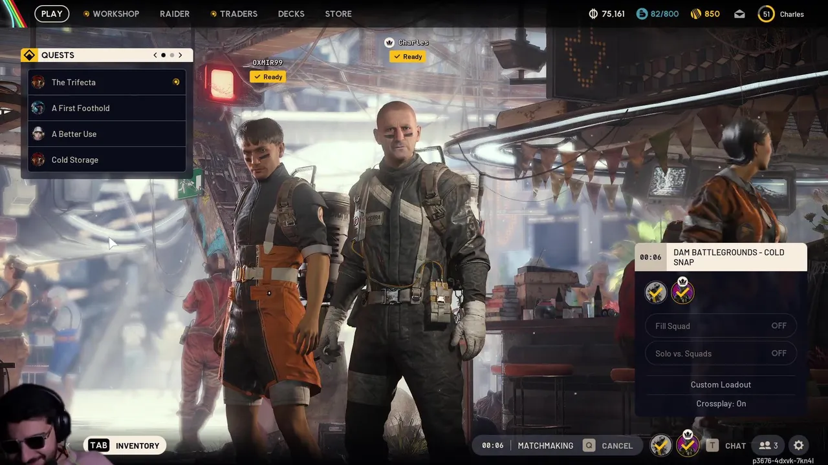Screen dimensions: 828x465
Task: Click the MATCHMAKING status label
Action: pyautogui.click(x=545, y=446)
